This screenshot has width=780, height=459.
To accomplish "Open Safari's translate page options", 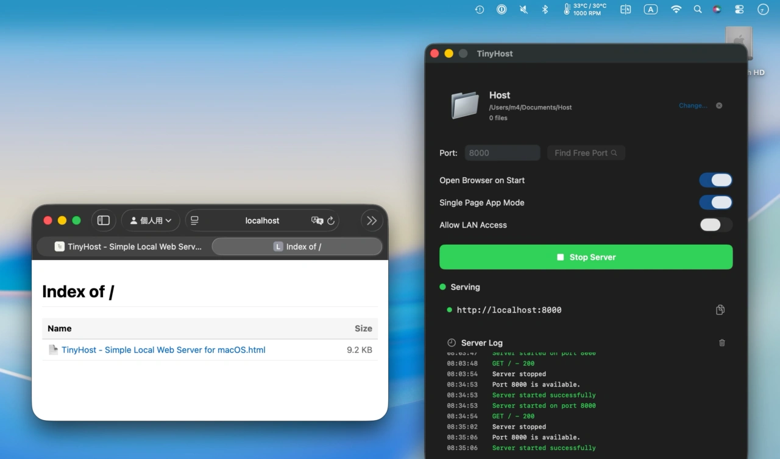I will [x=316, y=220].
